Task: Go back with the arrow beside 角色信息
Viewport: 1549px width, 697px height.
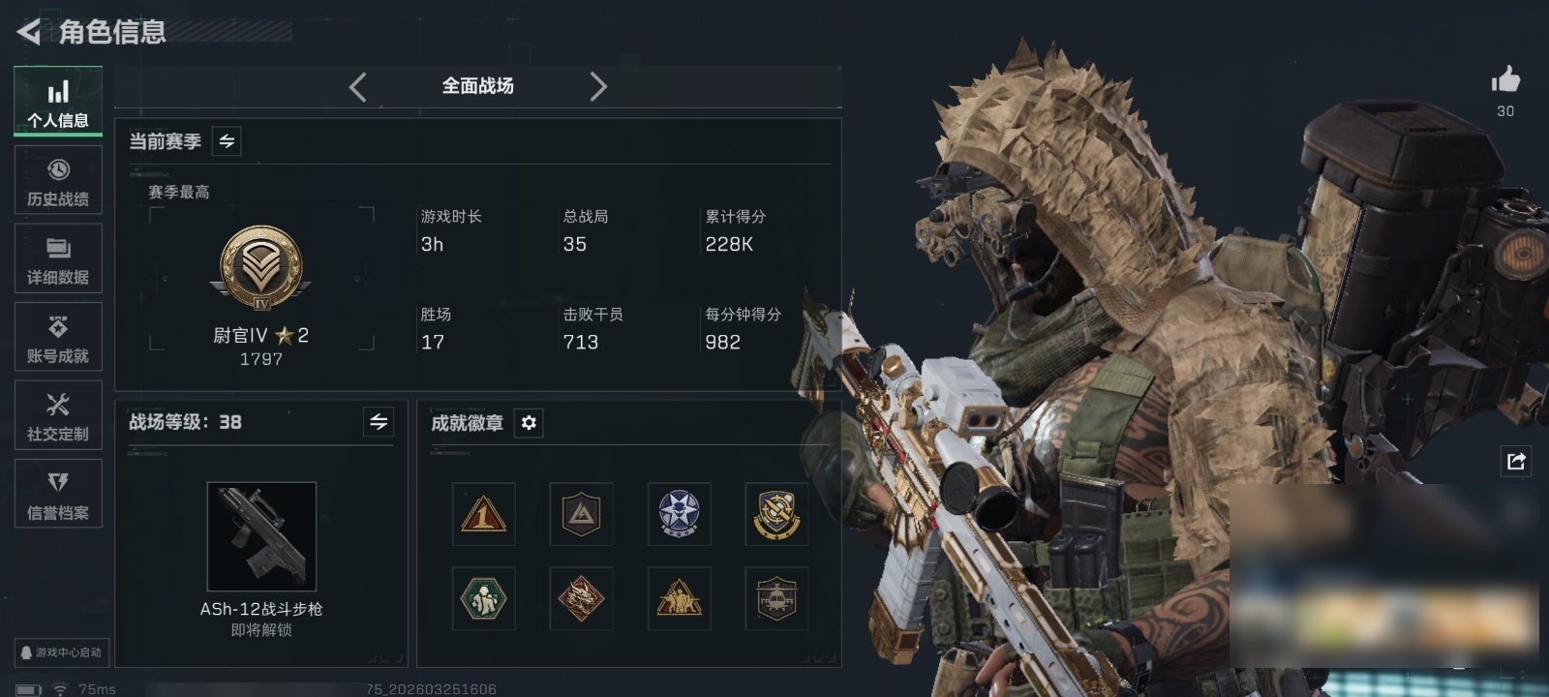Action: (x=29, y=32)
